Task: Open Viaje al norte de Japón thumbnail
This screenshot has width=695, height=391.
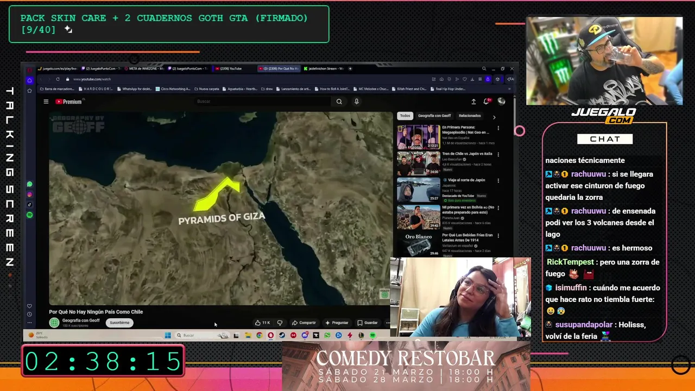Action: click(418, 190)
